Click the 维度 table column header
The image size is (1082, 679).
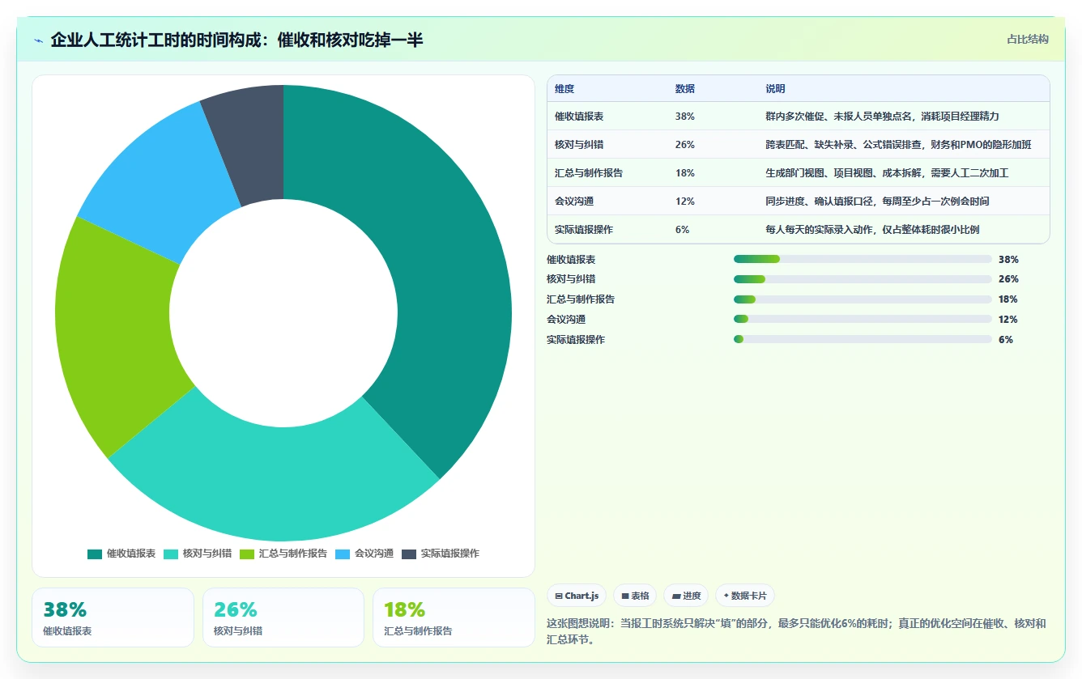(564, 89)
